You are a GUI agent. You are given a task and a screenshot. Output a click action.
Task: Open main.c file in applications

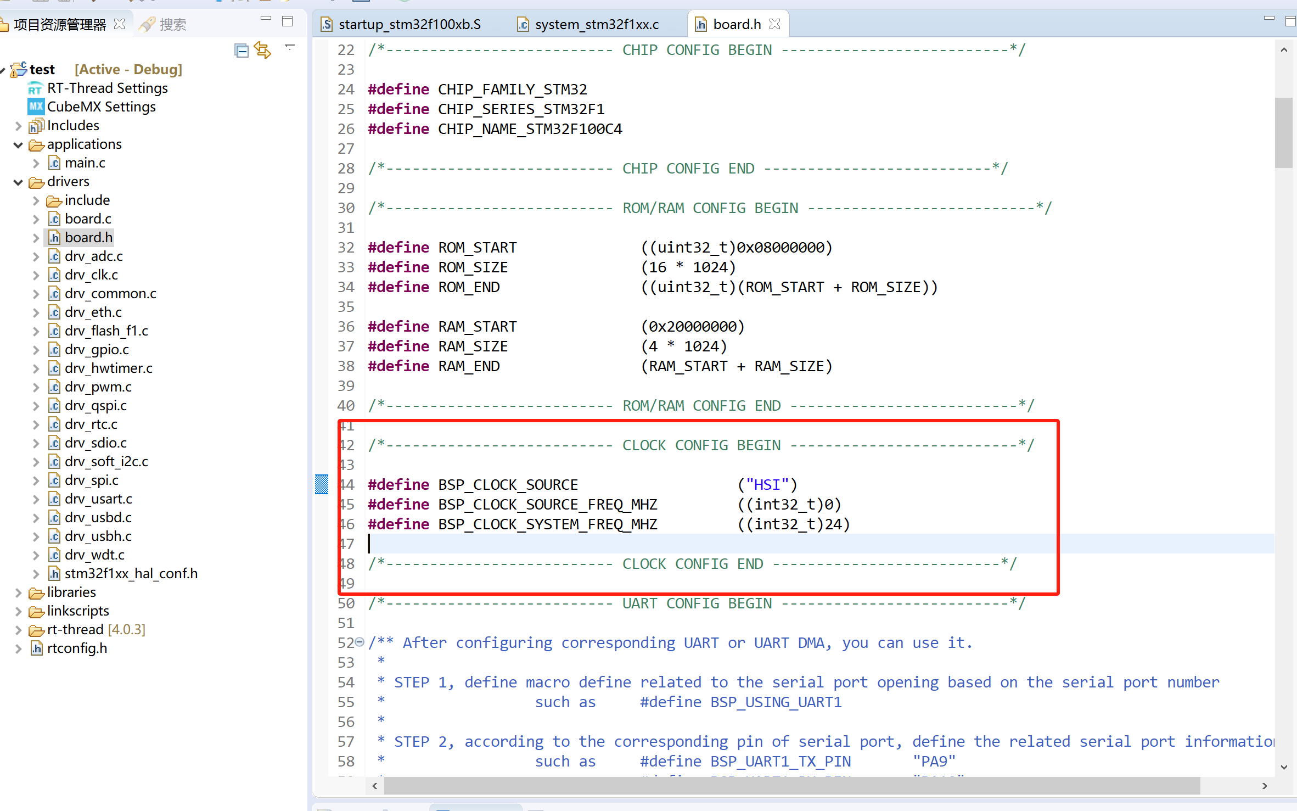(x=85, y=163)
